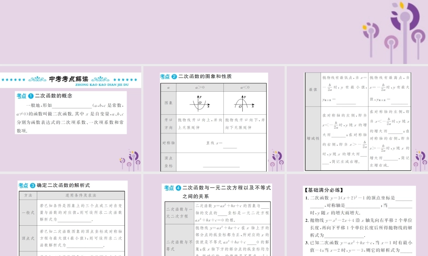Click cell text 抛物线开口向下,并向下无限延伸
The height and width of the screenshot is (256, 428).
click(245, 124)
